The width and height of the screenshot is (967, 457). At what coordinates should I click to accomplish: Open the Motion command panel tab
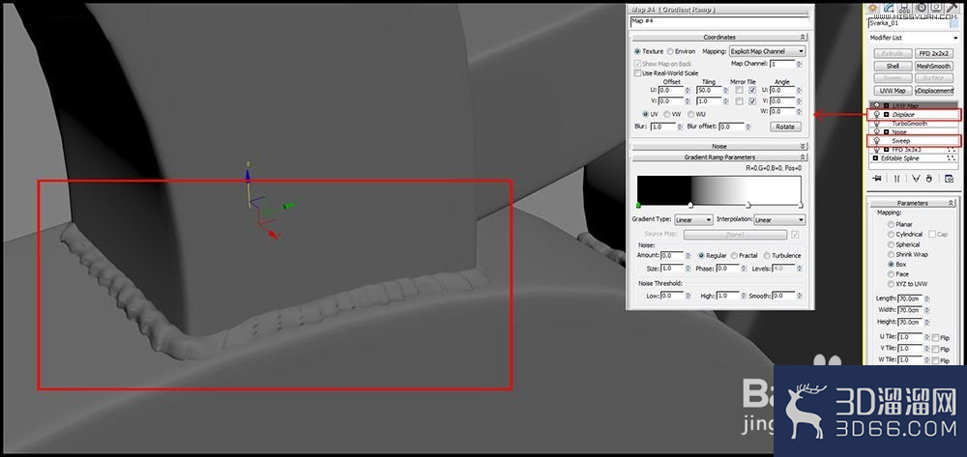coord(922,8)
